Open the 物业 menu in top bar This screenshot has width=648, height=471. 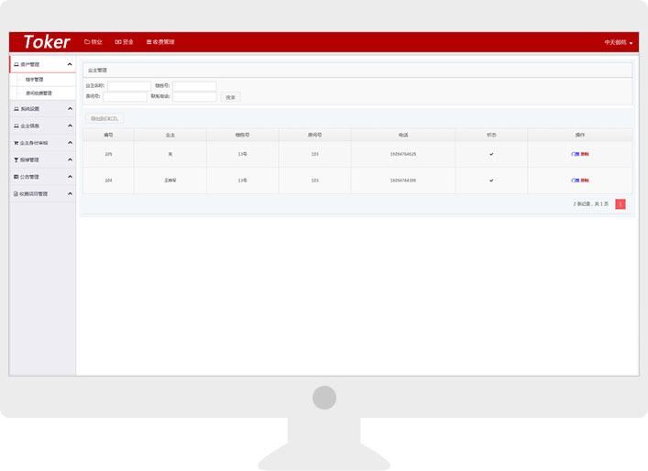pos(93,42)
